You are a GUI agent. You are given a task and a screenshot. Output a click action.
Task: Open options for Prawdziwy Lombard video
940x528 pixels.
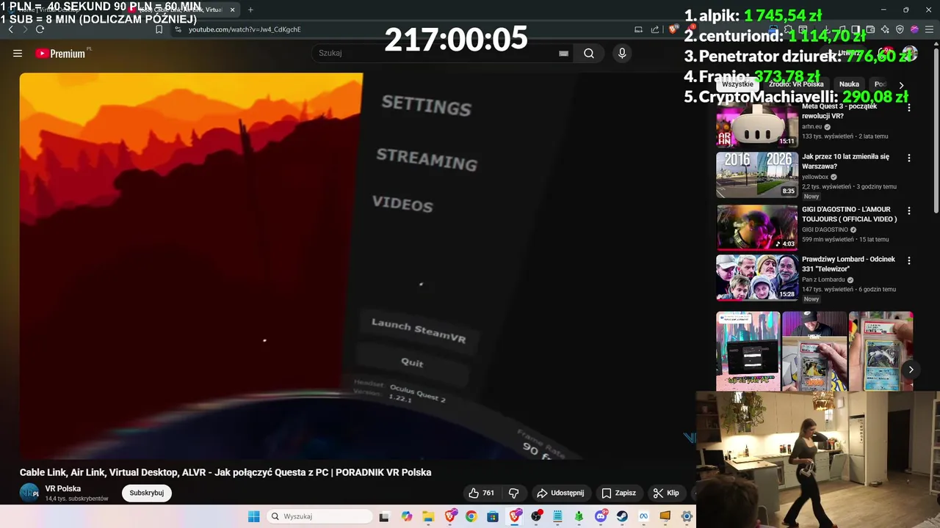pyautogui.click(x=909, y=260)
